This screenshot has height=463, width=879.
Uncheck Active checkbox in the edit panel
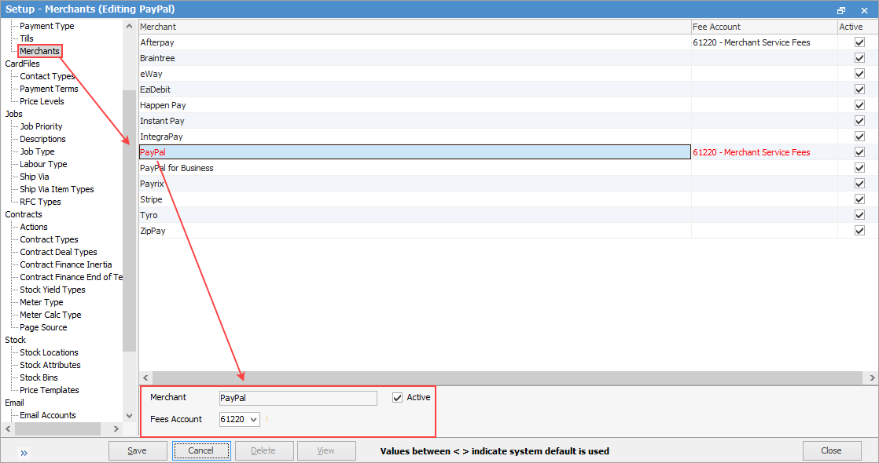click(x=398, y=398)
